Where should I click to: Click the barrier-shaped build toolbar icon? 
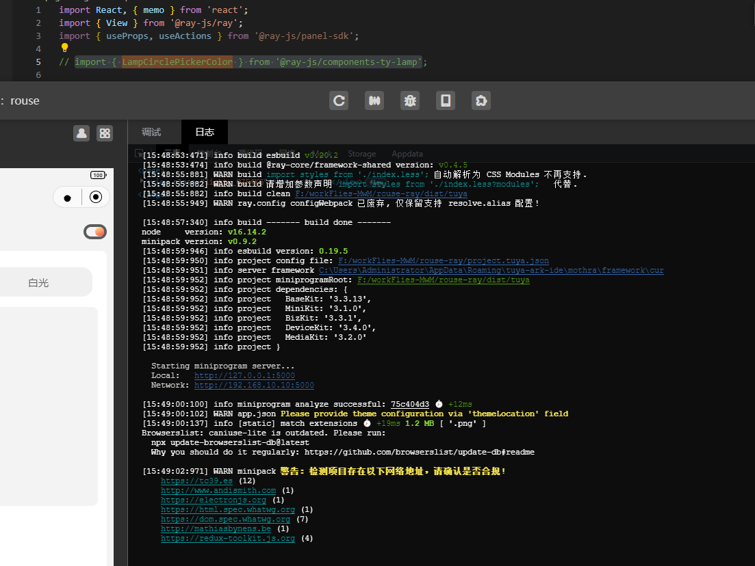(x=374, y=100)
